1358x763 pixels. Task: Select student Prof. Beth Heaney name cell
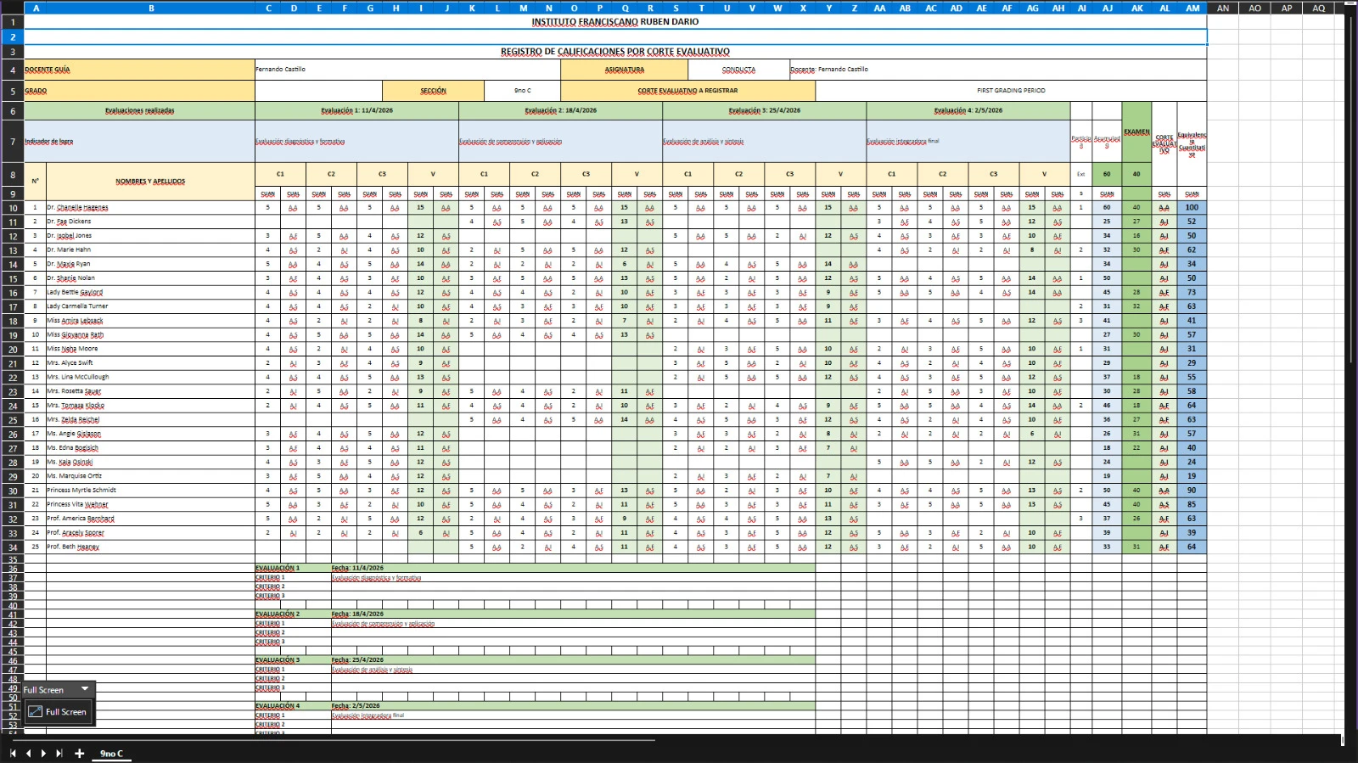tap(150, 547)
